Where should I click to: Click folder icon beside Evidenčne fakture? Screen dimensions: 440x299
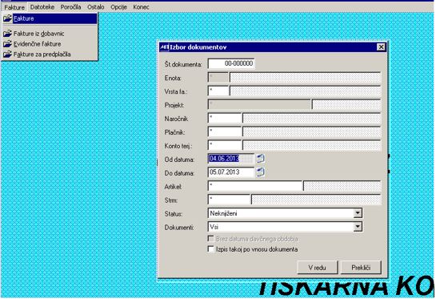click(7, 44)
